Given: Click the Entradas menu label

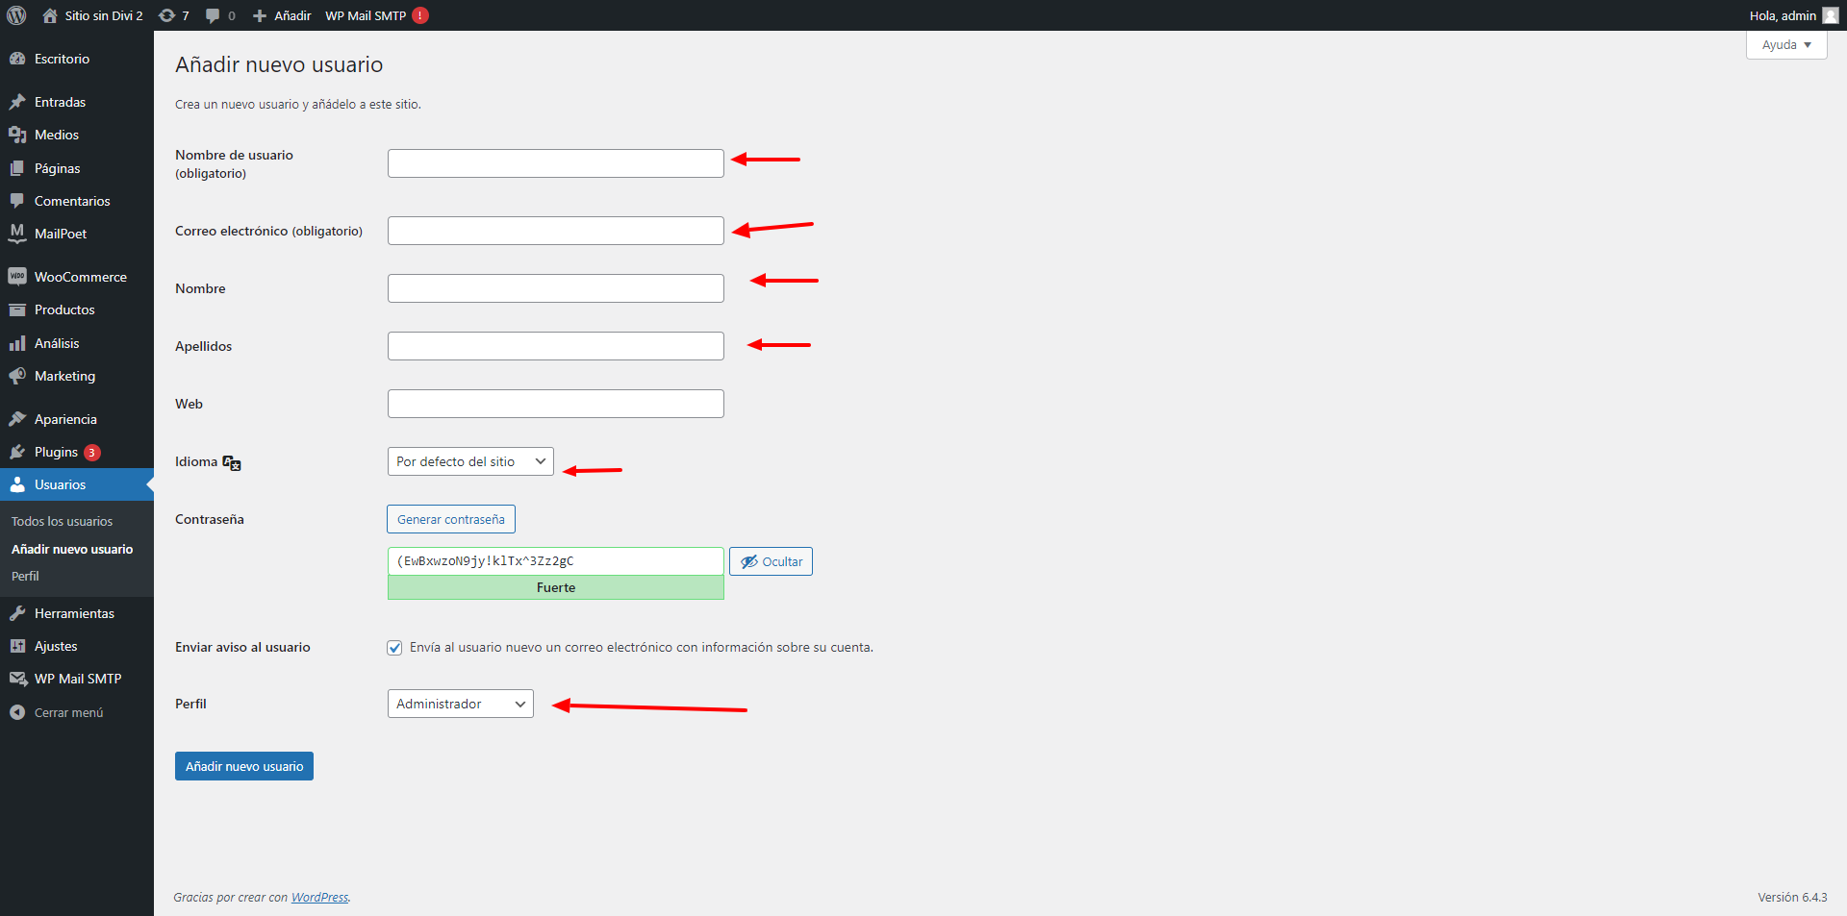Looking at the screenshot, I should pyautogui.click(x=60, y=102).
